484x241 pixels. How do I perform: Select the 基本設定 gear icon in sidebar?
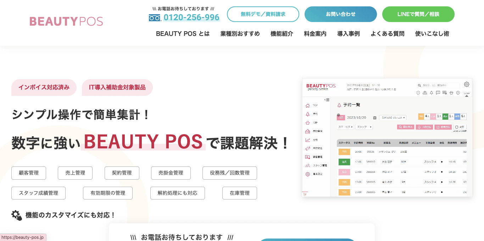point(307,174)
